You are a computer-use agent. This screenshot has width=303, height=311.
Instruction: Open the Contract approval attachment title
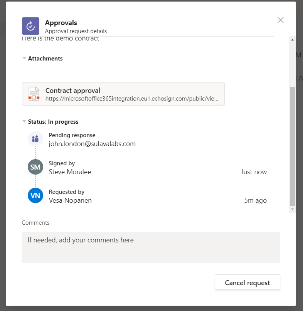(73, 91)
